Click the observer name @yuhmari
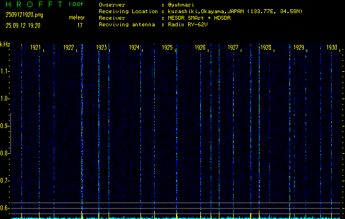 pyautogui.click(x=181, y=5)
